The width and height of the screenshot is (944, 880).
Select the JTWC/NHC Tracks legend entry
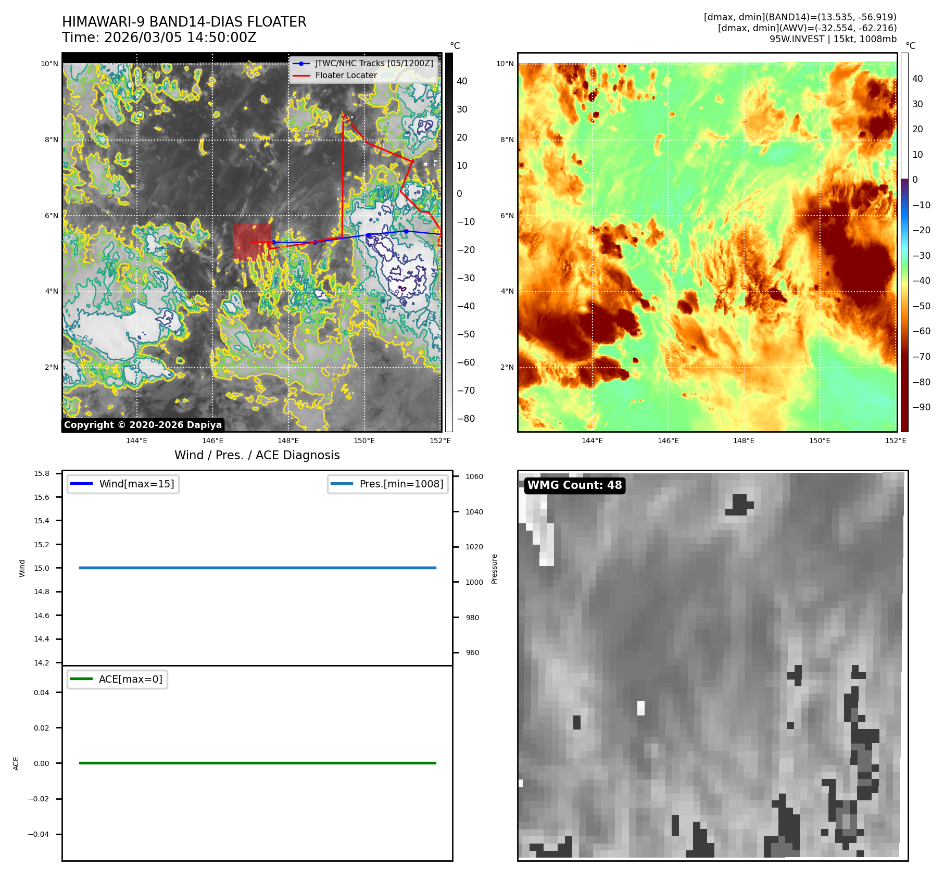point(374,64)
